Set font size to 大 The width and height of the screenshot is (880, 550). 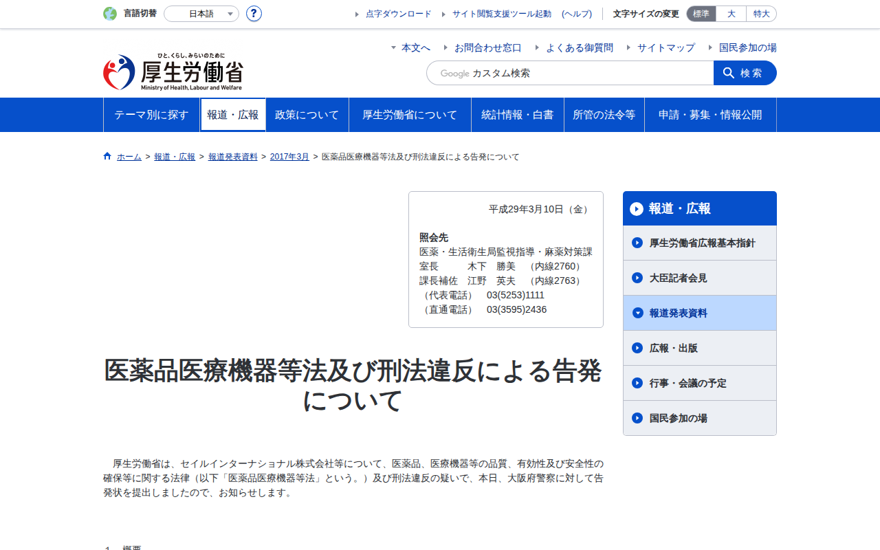(x=731, y=14)
